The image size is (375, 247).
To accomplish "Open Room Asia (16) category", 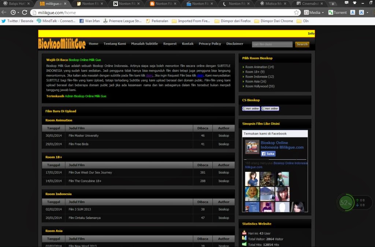I will [256, 81].
